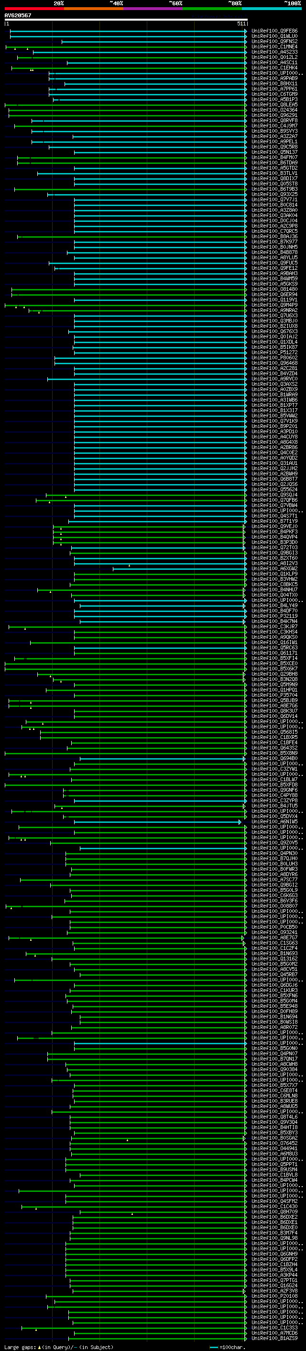The width and height of the screenshot is (306, 1351).
Task: Select the UniRef100_Q61171 label
Action: pos(274,653)
